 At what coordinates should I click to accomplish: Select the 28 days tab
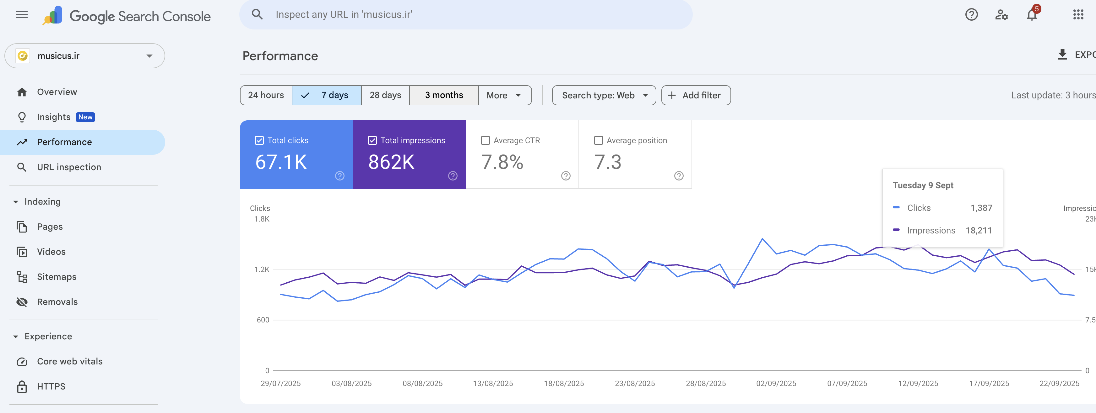[385, 95]
